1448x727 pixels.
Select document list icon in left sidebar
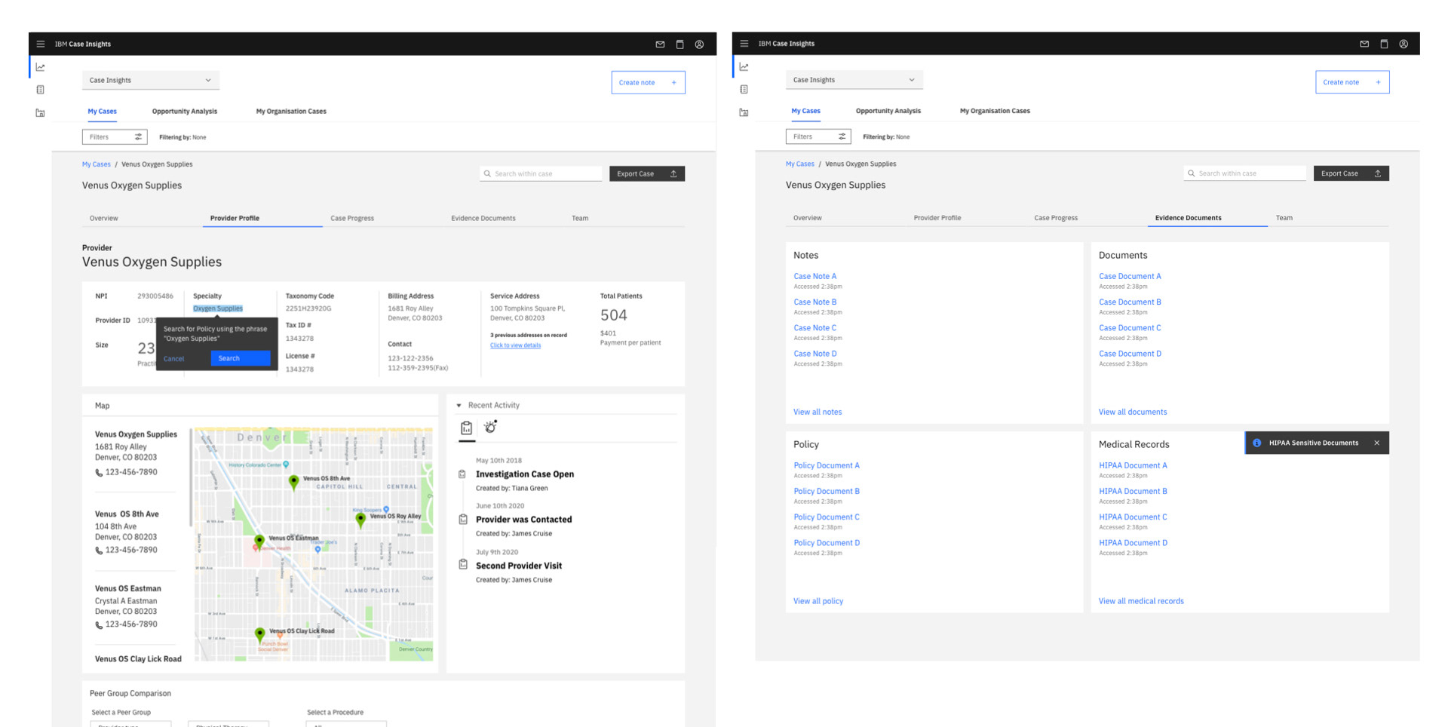point(41,90)
